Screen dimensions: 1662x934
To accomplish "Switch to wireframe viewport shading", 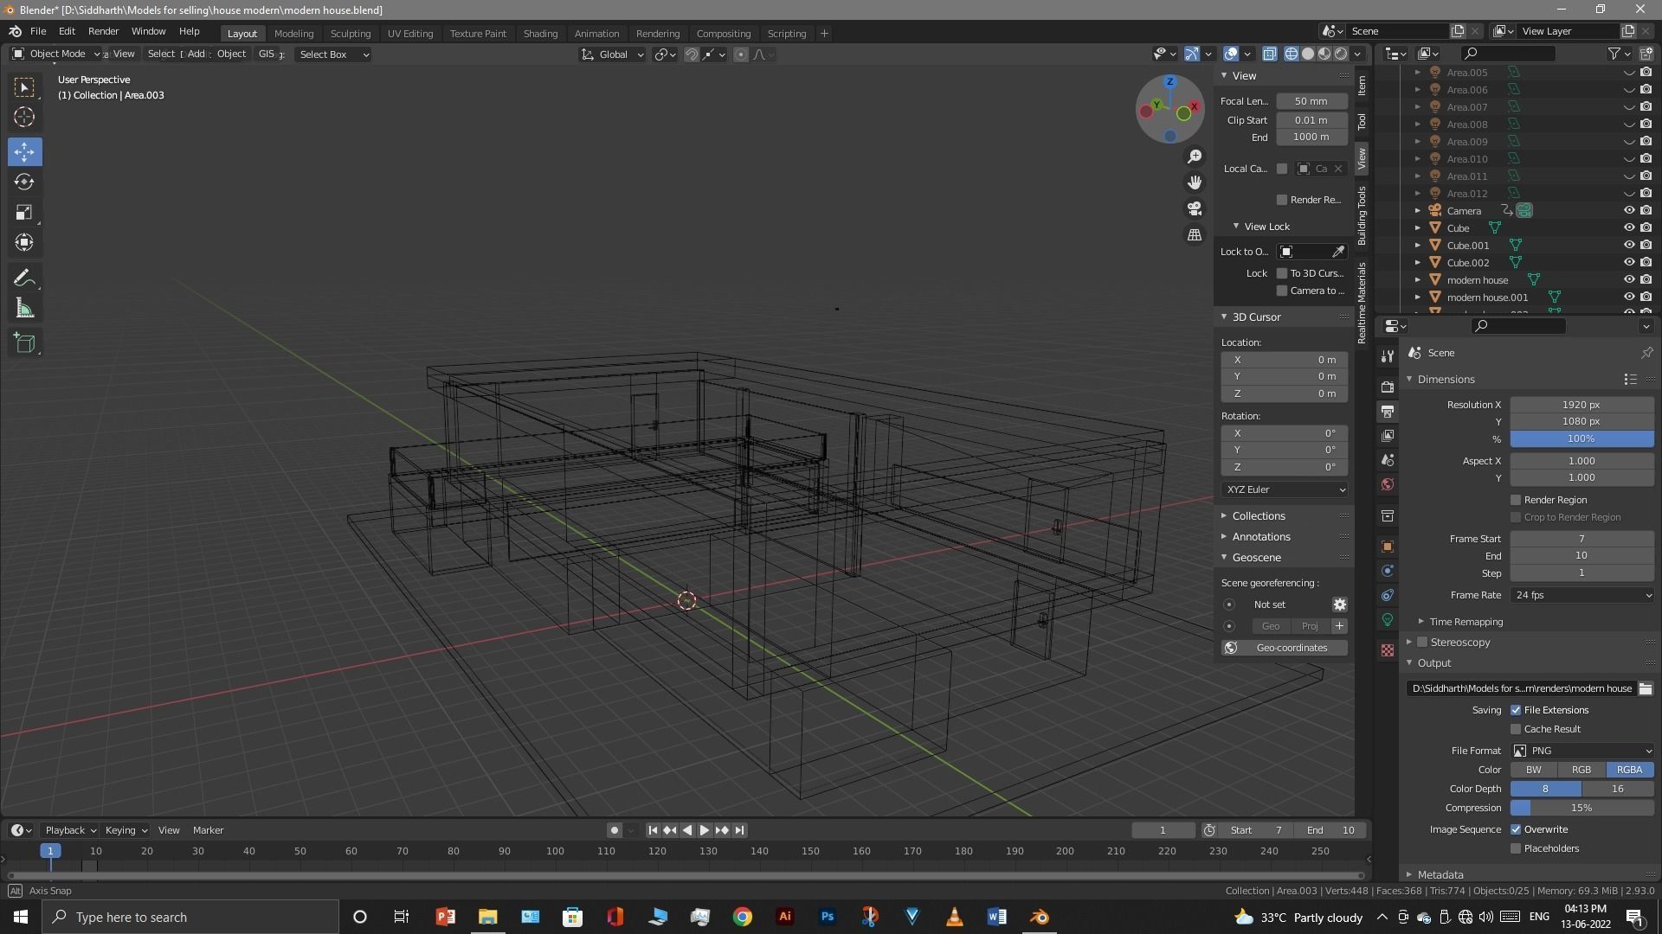I will (1292, 54).
